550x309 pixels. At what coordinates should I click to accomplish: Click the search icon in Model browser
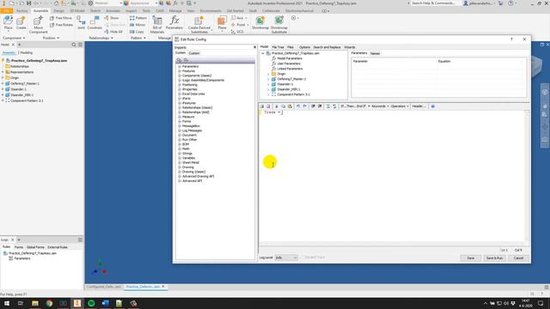tap(74, 45)
